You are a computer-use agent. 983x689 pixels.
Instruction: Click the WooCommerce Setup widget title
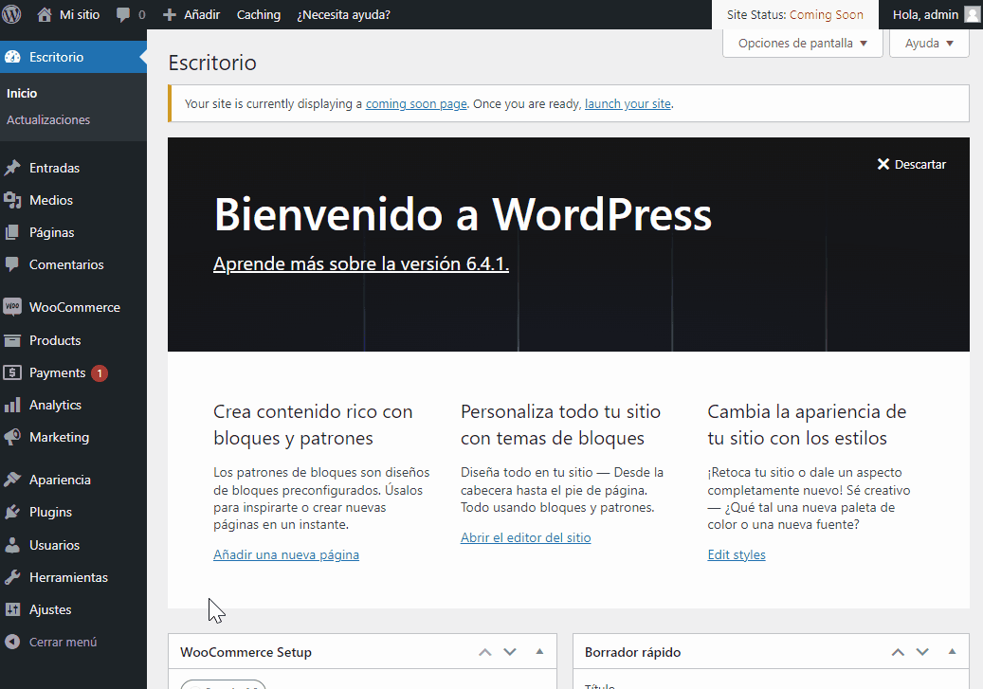point(246,652)
